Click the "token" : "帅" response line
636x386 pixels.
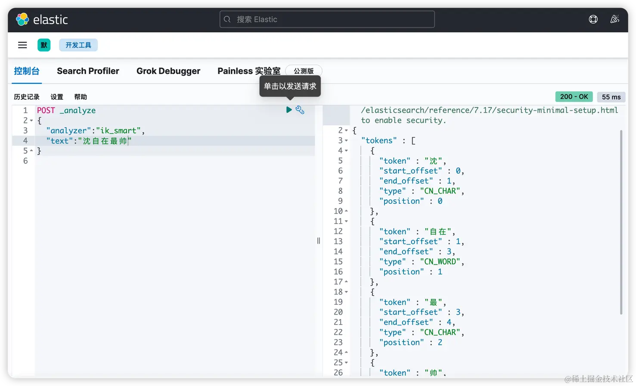[x=413, y=373]
